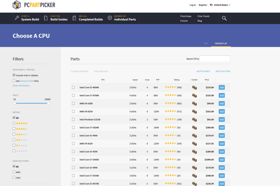Switch to the List view tab
The image size is (280, 186).
(x=205, y=44)
